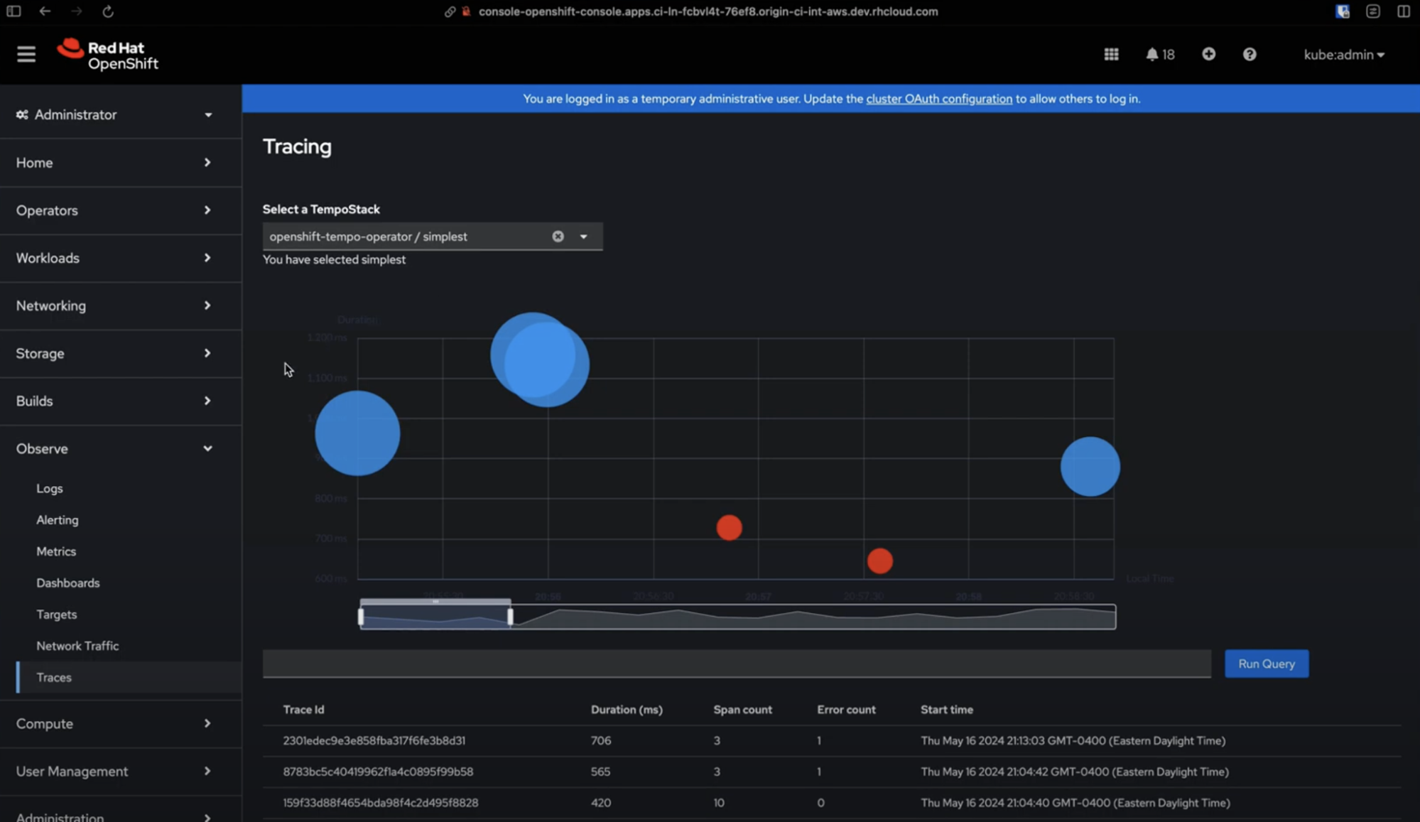Screen dimensions: 1420x822
Task: Open the Network Traffic page
Action: [77, 646]
